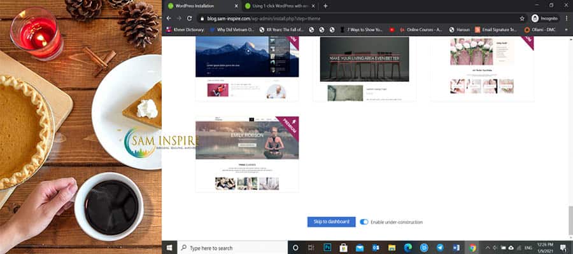Select the Emily Robson yoga theme
Screen dimensions: 573x254
[247, 154]
